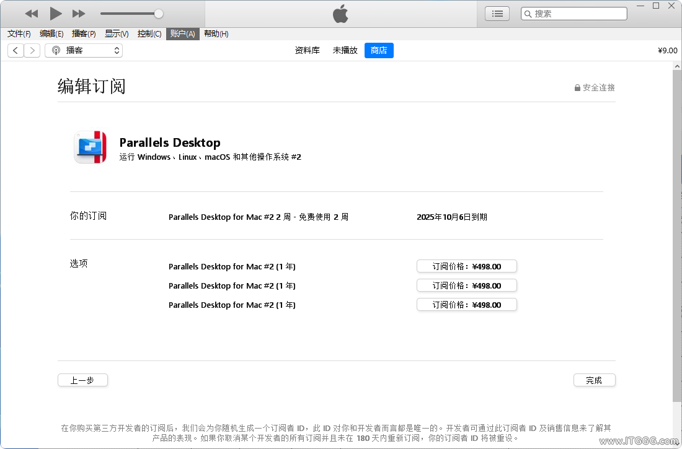Select the 商店 tab
This screenshot has height=449, width=682.
[379, 50]
